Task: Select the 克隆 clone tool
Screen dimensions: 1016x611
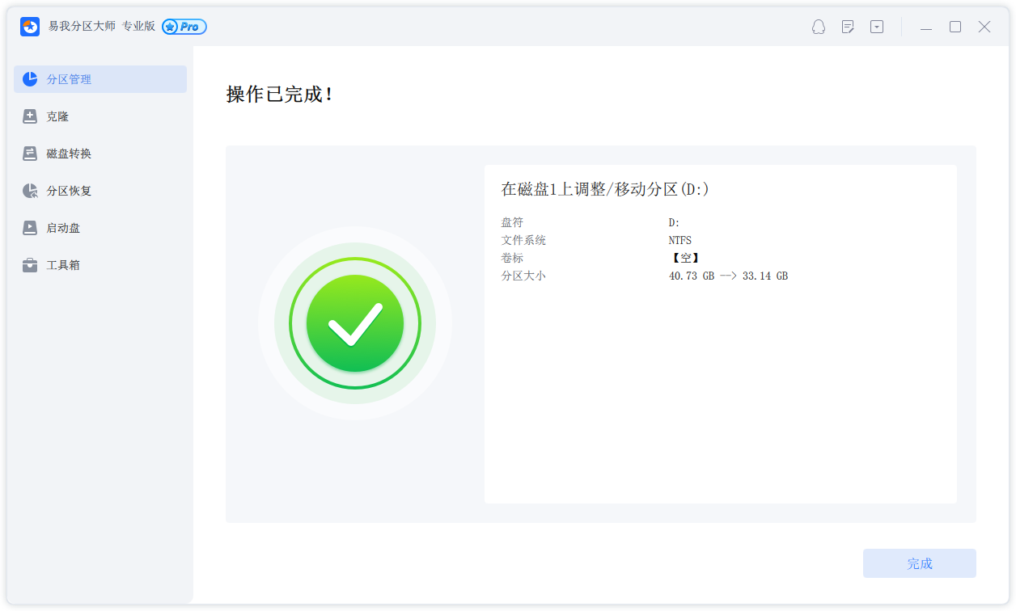Action: point(57,116)
